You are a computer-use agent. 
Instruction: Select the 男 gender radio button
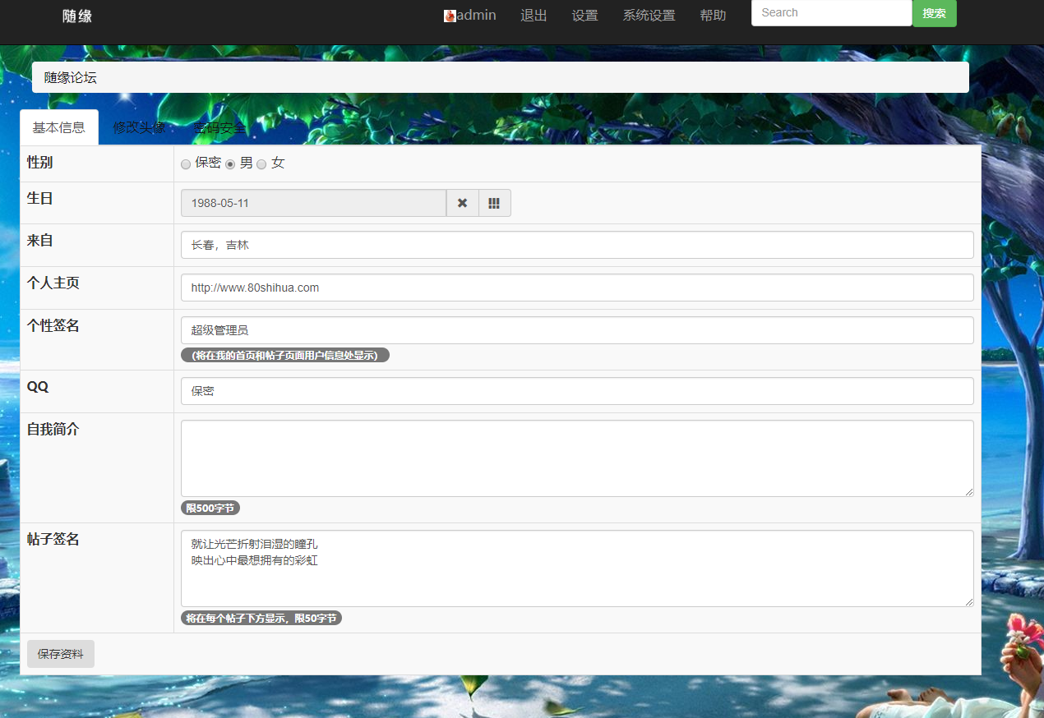(x=231, y=164)
